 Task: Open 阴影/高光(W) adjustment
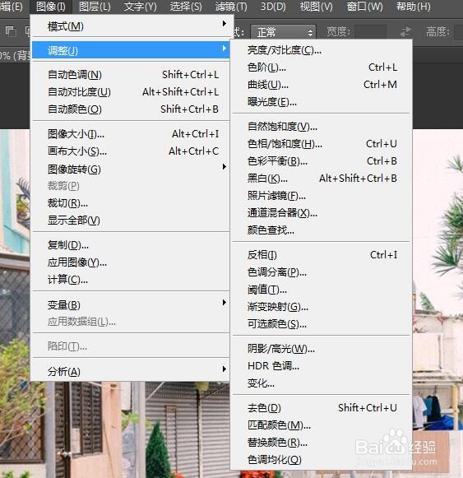(321, 348)
